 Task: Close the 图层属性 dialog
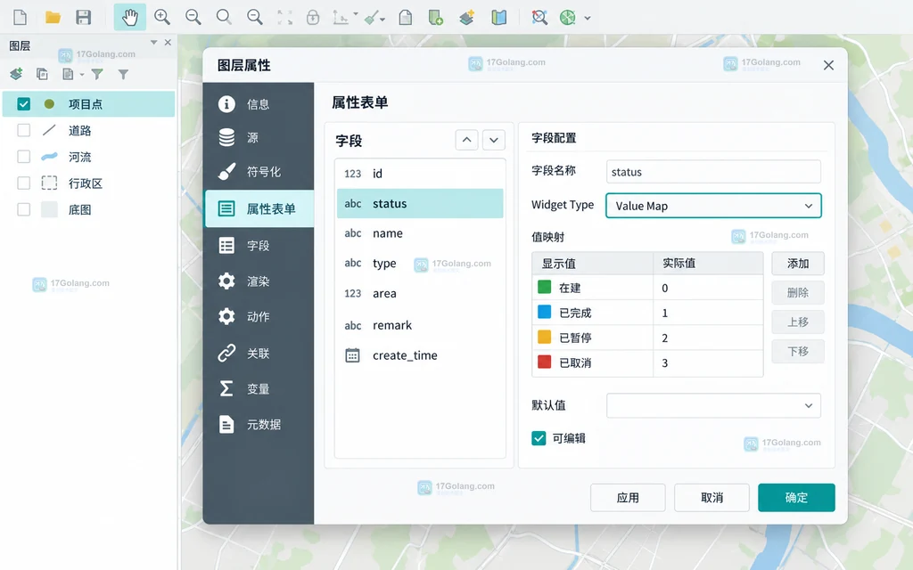pos(828,65)
